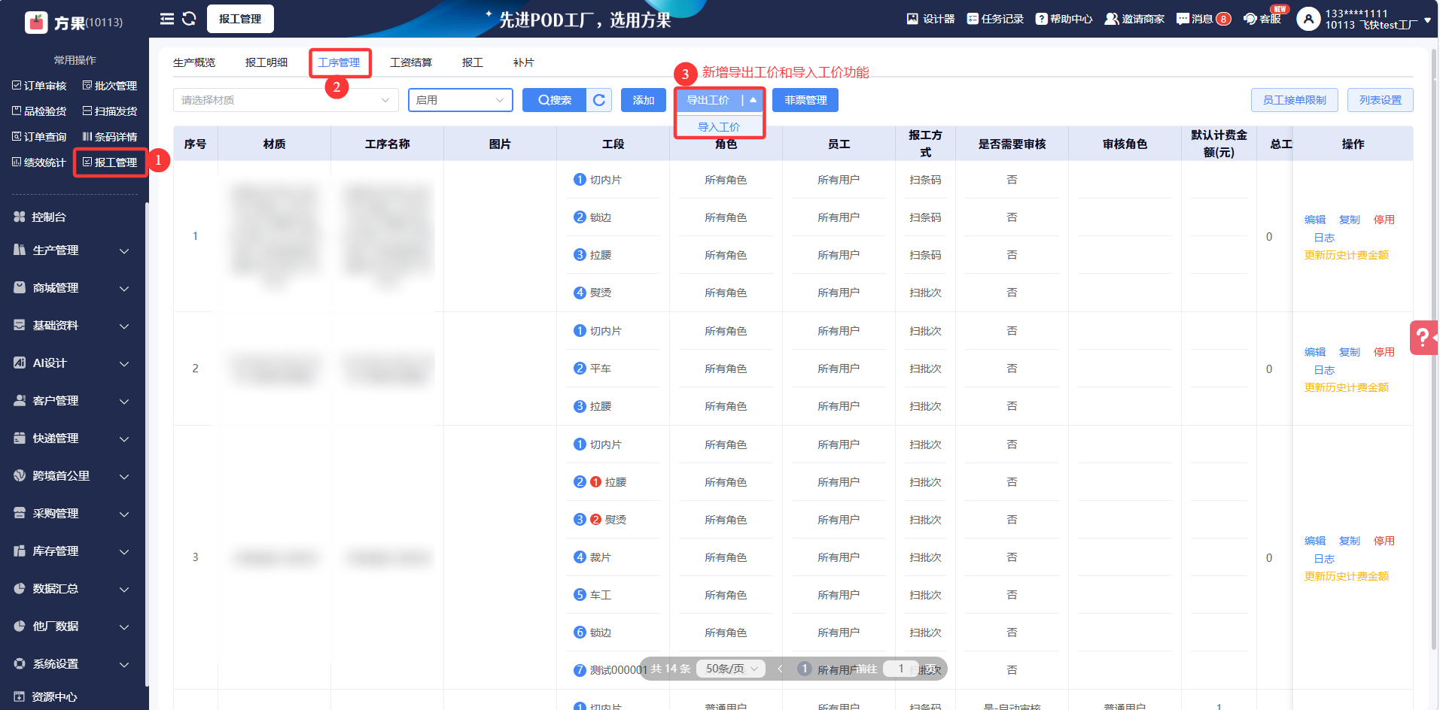Click 员工接单限制 button
The image size is (1440, 710).
pos(1294,100)
